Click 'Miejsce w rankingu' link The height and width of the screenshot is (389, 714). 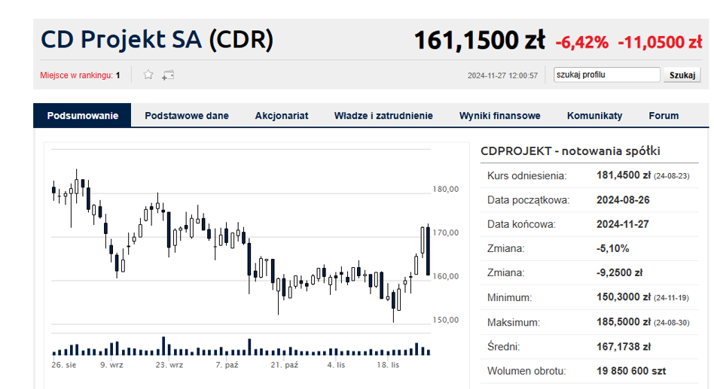coord(77,75)
